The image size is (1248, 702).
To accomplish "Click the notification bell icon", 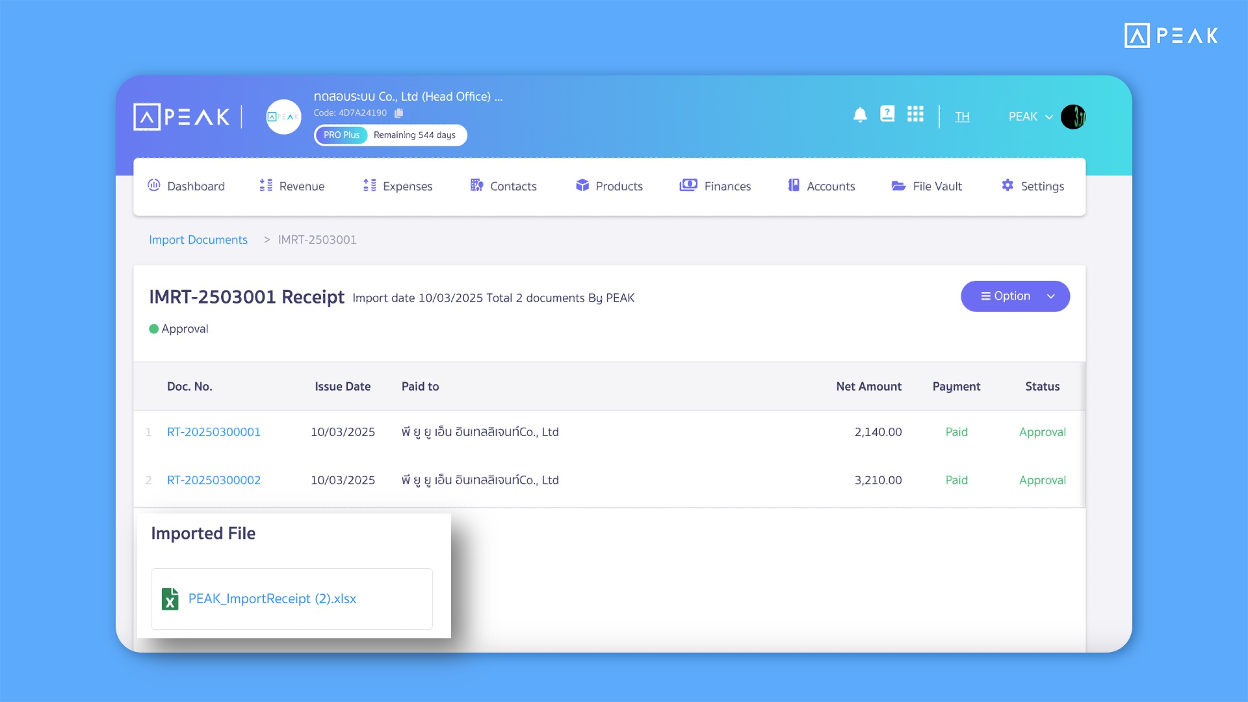I will point(860,115).
